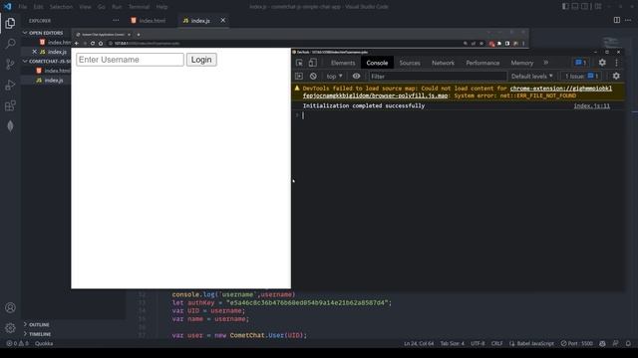
Task: Open the DevTools customize three-dot menu
Action: (617, 63)
